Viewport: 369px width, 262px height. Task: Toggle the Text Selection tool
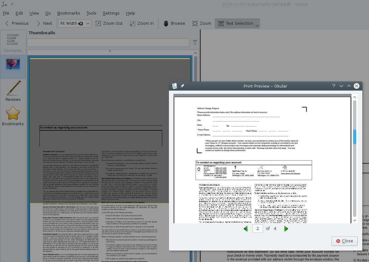point(235,23)
